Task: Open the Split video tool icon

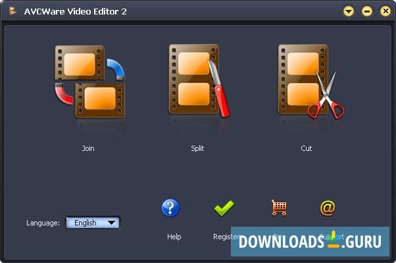Action: pos(199,81)
